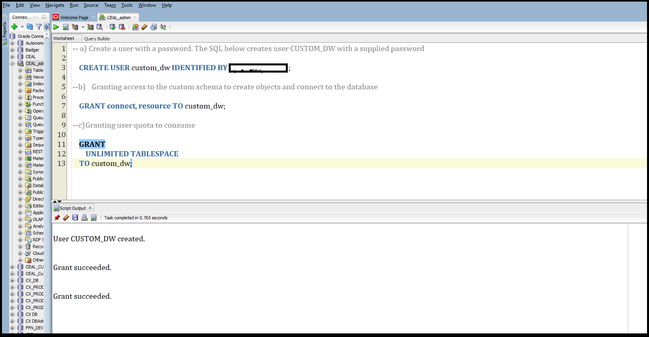
Task: Expand the Packages folder node
Action: (x=20, y=91)
